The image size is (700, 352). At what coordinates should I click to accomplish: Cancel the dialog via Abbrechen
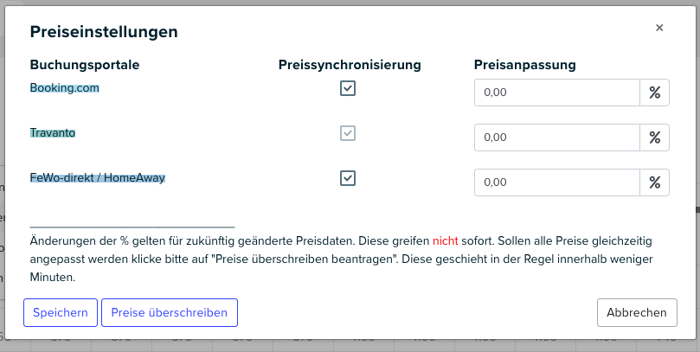point(637,313)
